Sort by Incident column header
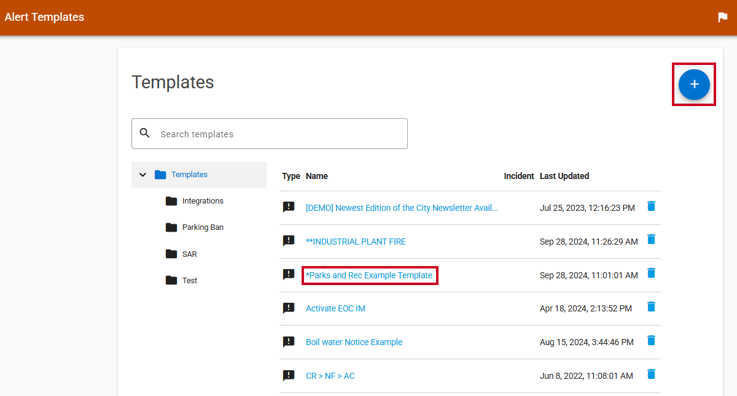Screen dimensions: 737x396 (519, 176)
